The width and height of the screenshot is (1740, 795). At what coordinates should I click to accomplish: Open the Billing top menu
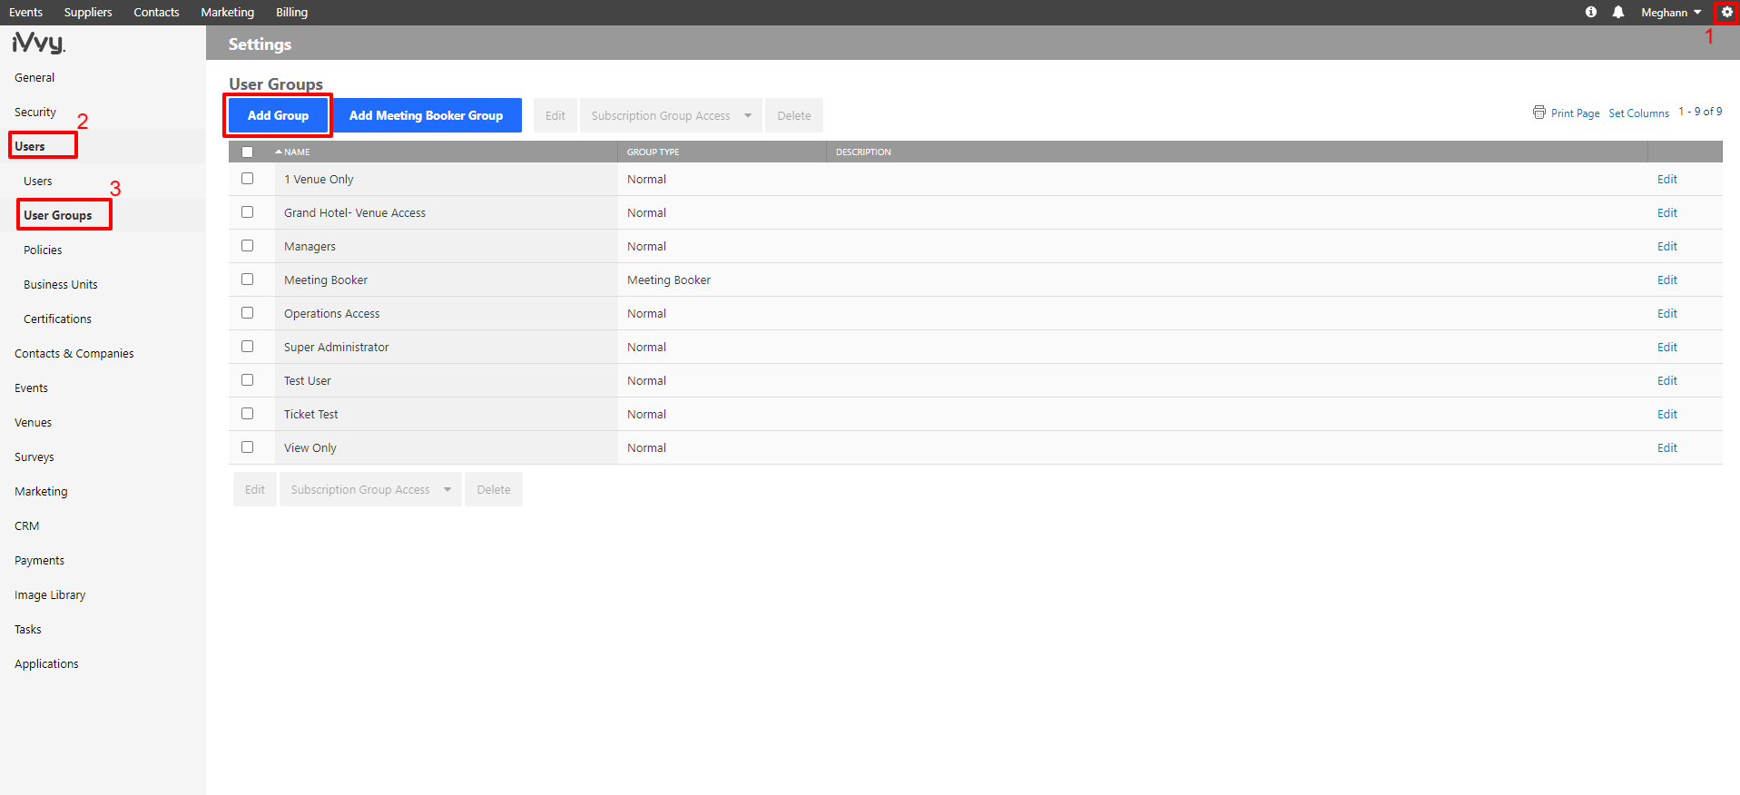(292, 13)
